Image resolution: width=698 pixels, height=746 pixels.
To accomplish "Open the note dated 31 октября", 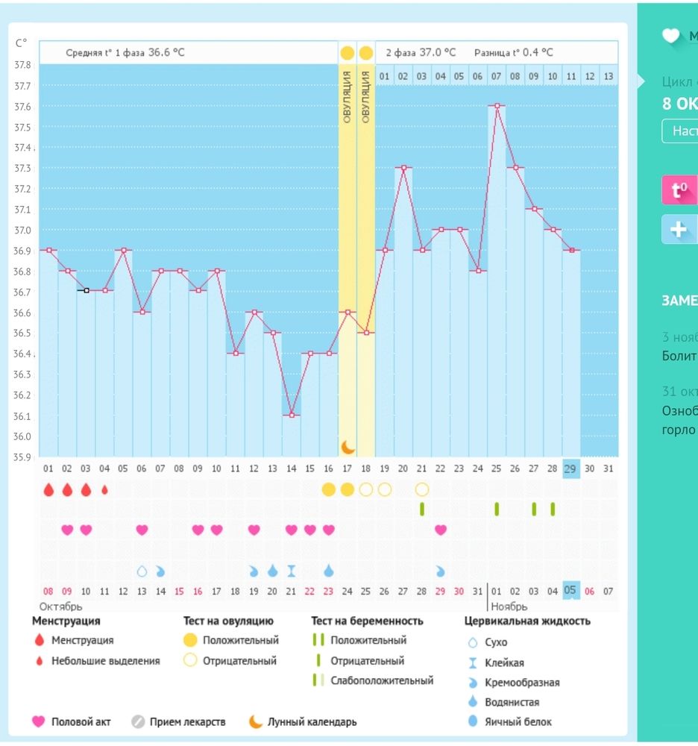I will (x=679, y=410).
